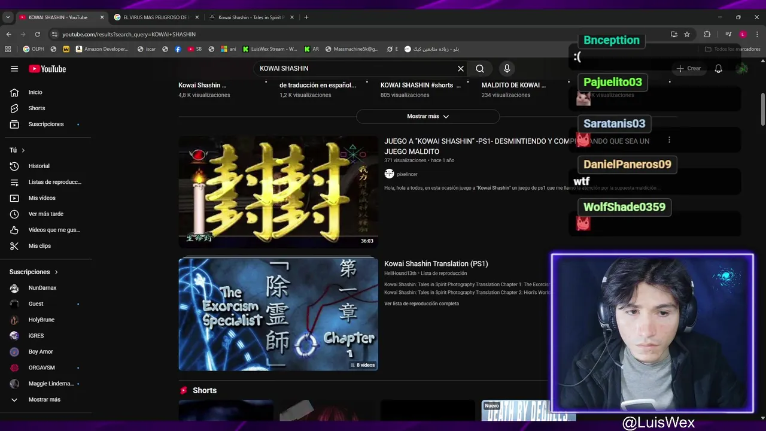Open the Chrome profile avatar

(743, 34)
